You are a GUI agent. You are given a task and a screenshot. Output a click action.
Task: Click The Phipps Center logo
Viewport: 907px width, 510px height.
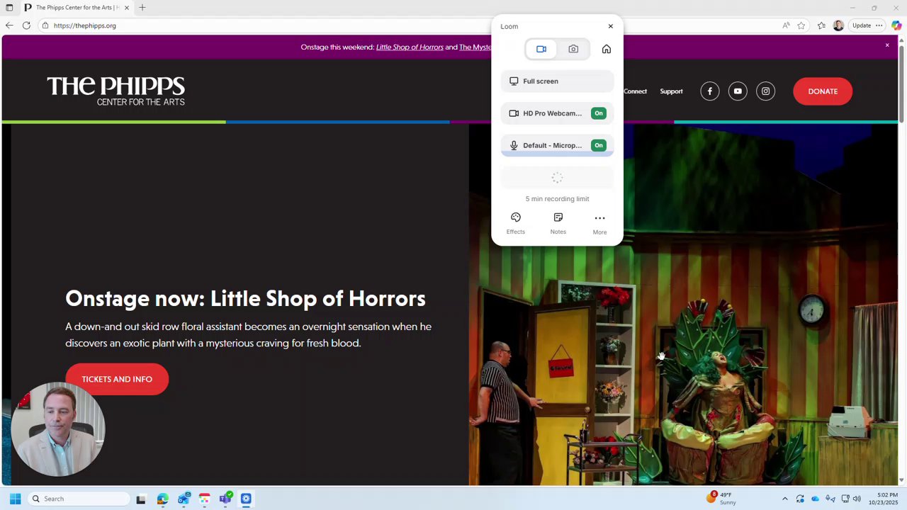pyautogui.click(x=116, y=91)
